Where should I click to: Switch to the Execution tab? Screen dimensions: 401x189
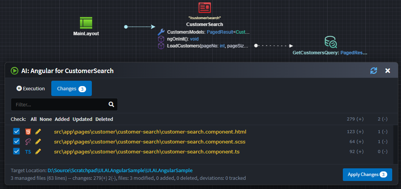31,88
